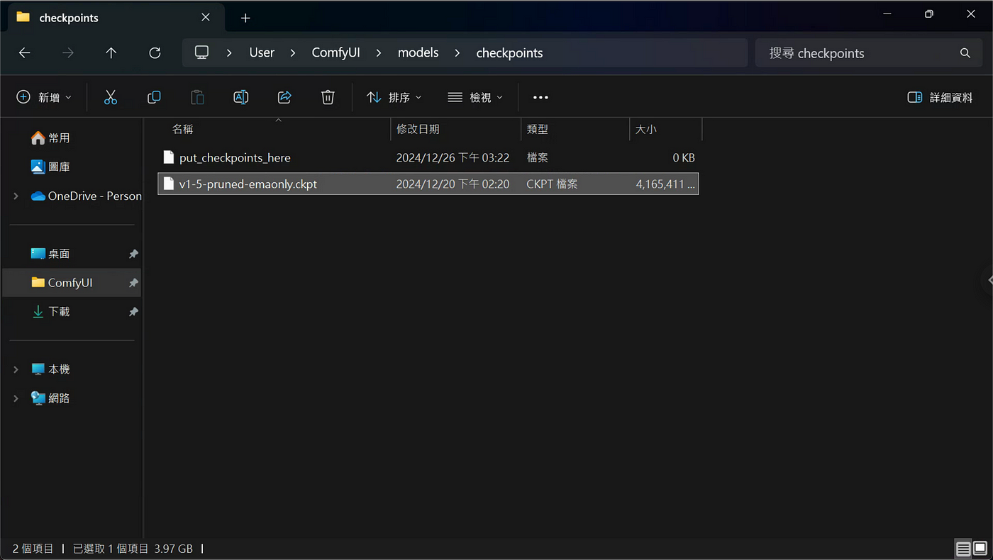Viewport: 993px width, 560px height.
Task: Open the 排序 (Sort) dropdown
Action: tap(394, 97)
